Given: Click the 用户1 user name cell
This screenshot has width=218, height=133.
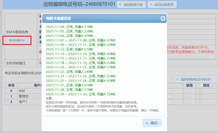Looking at the screenshot, I should coord(23,102).
